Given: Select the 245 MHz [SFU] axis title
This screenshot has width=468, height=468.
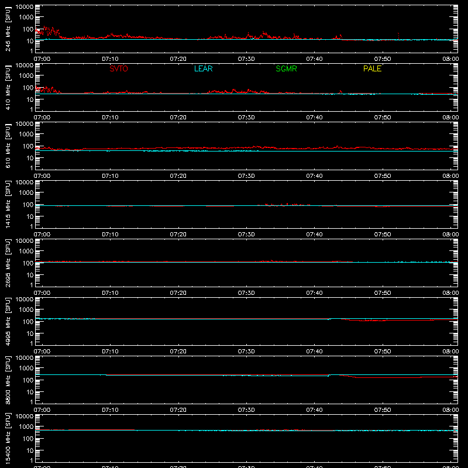Looking at the screenshot, I should click(8, 29).
